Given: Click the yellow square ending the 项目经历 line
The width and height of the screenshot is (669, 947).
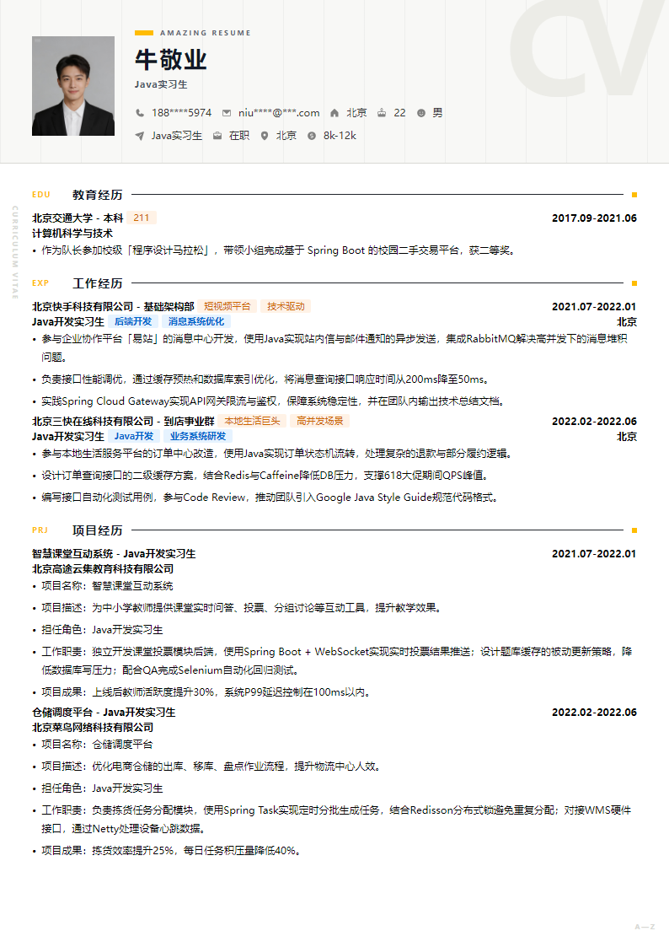Looking at the screenshot, I should click(x=634, y=530).
